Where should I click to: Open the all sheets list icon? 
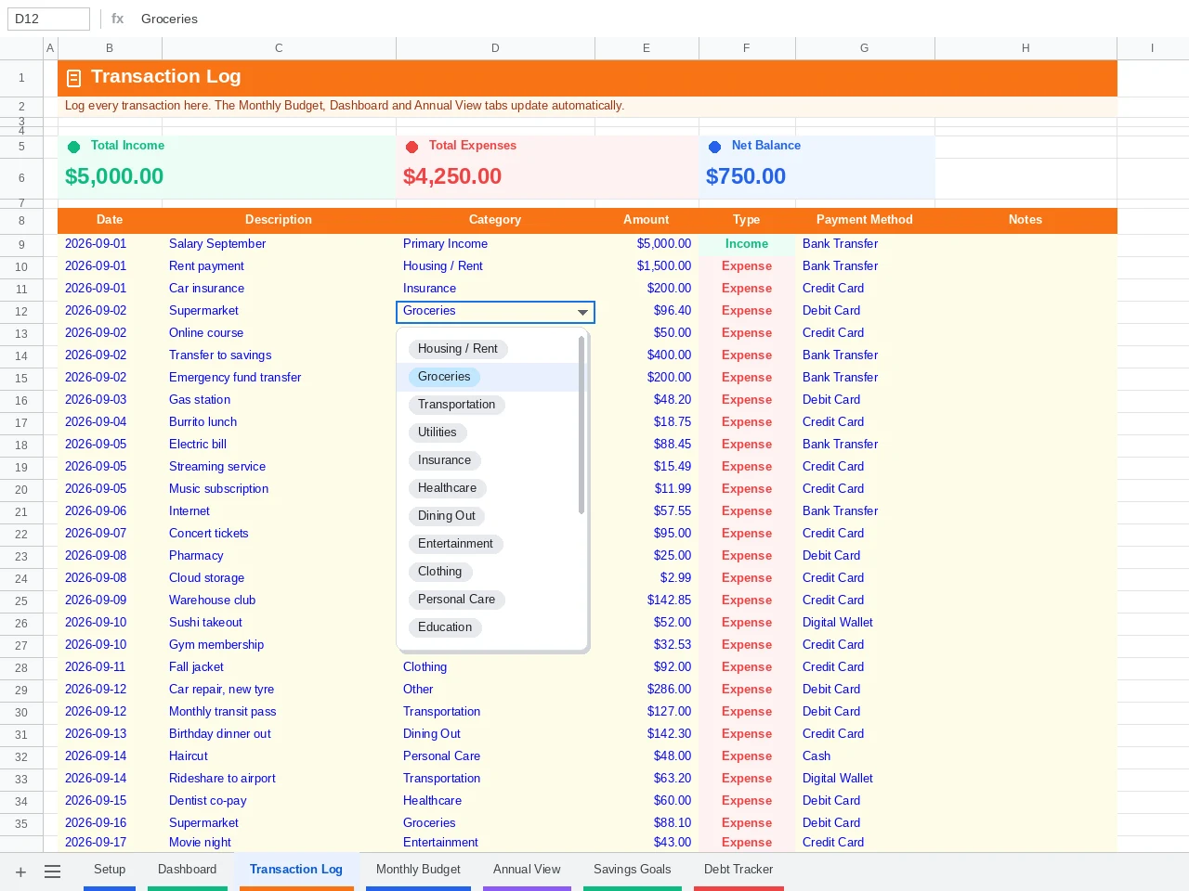[x=52, y=872]
